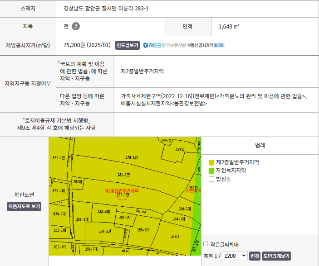319x266 pixels.
Task: Click the 자연녹지지역 green legend swatch
Action: point(211,171)
